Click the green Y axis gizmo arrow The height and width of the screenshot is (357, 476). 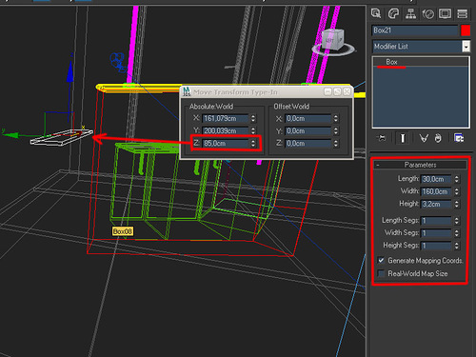tap(11, 135)
